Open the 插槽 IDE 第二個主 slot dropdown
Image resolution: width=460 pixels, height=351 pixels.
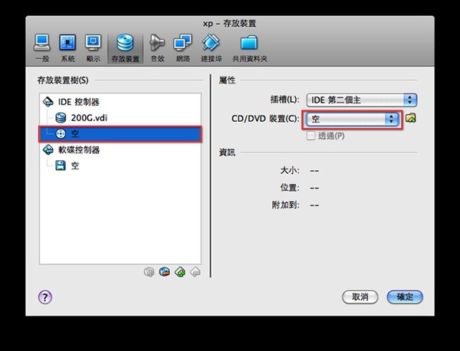(x=361, y=100)
